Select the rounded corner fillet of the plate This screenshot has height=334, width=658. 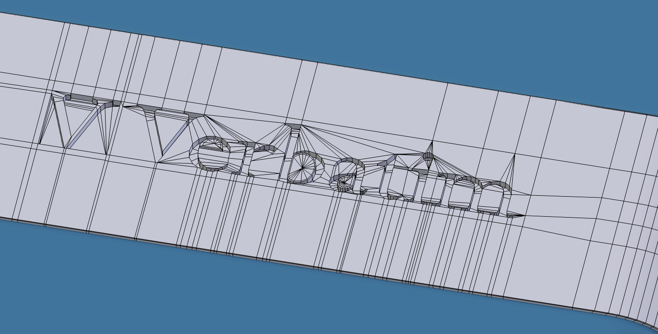637,319
